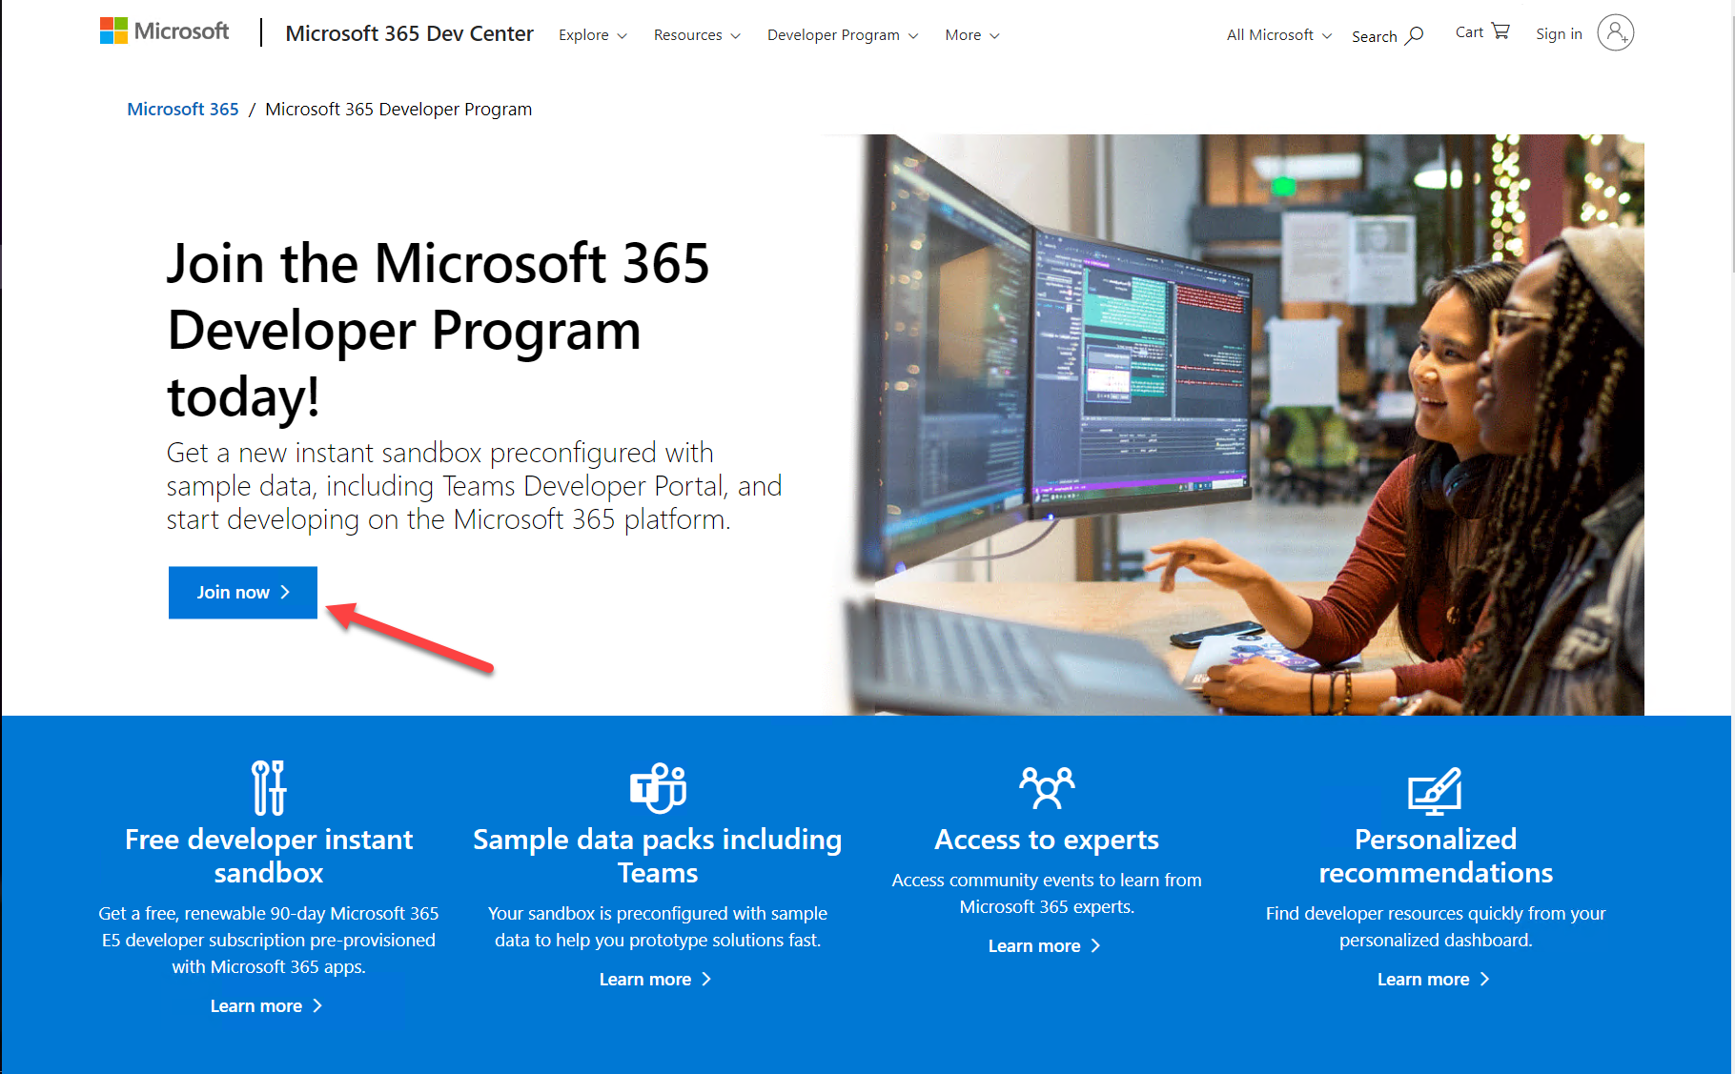Click the Join now button
This screenshot has height=1074, width=1735.
point(243,593)
